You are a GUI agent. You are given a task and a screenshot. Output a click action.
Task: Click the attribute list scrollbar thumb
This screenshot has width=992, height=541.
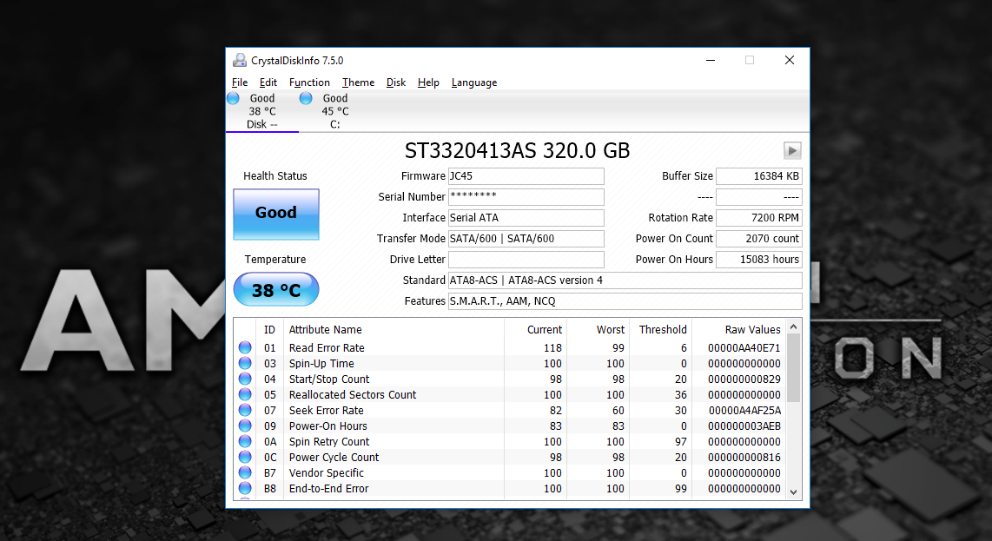pyautogui.click(x=793, y=367)
